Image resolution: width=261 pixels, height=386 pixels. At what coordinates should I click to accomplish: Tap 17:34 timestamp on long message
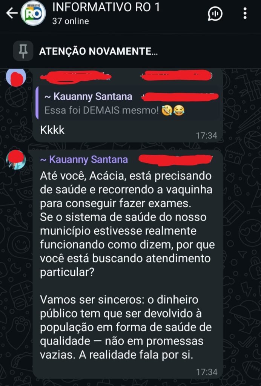pos(207,372)
